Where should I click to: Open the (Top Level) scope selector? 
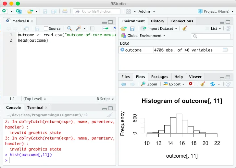pos(34,99)
